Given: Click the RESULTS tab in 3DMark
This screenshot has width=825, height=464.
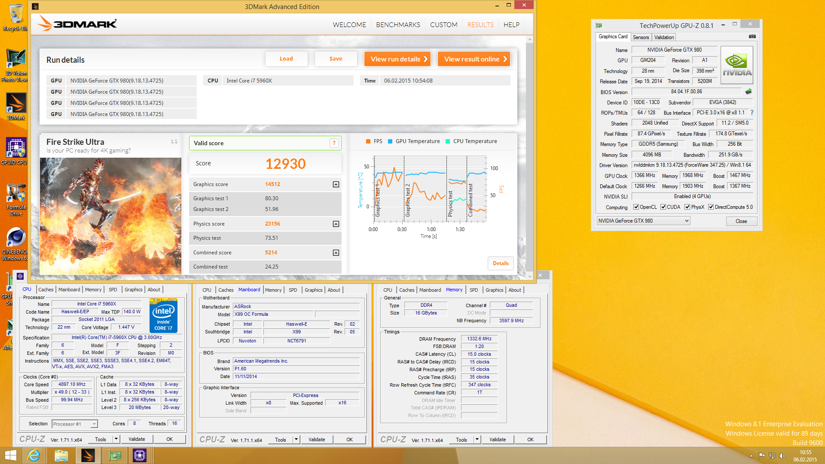Looking at the screenshot, I should click(480, 25).
